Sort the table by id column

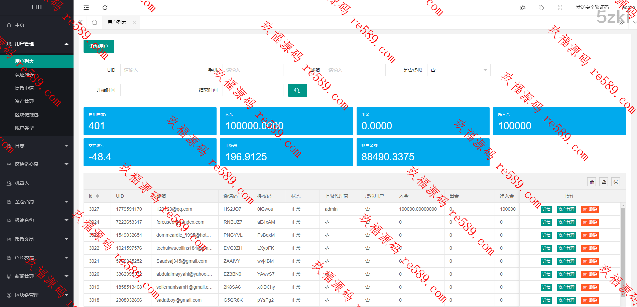point(97,196)
